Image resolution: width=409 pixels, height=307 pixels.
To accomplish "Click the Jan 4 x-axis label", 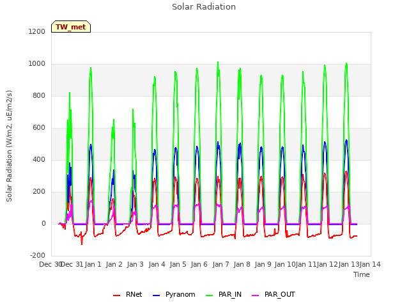I will 157,264.
